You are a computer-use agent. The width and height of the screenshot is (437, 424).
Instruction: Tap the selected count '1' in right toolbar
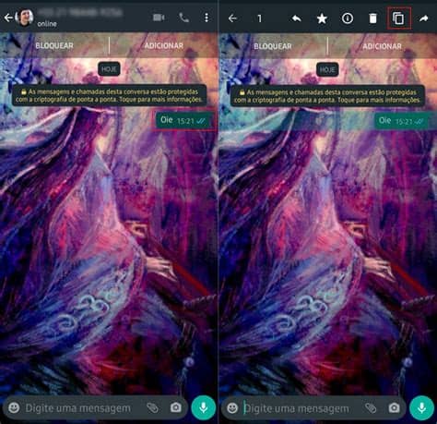point(259,18)
